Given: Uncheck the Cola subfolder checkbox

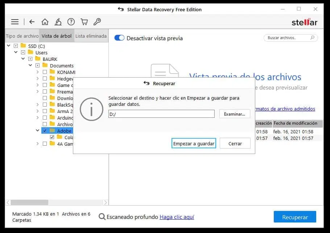Looking at the screenshot, I should pyautogui.click(x=52, y=137).
